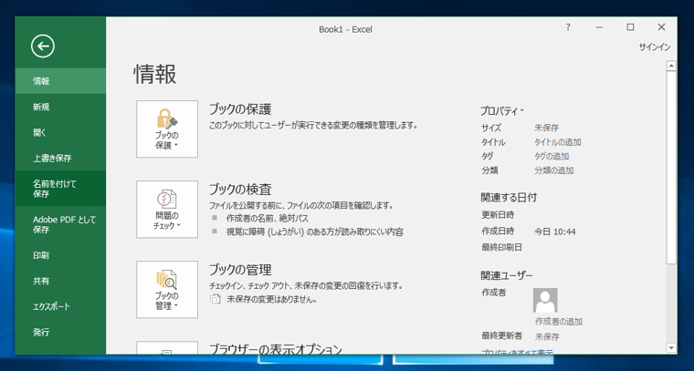This screenshot has height=371, width=694.
Task: Click the 関連ユーザー heading
Action: click(507, 275)
